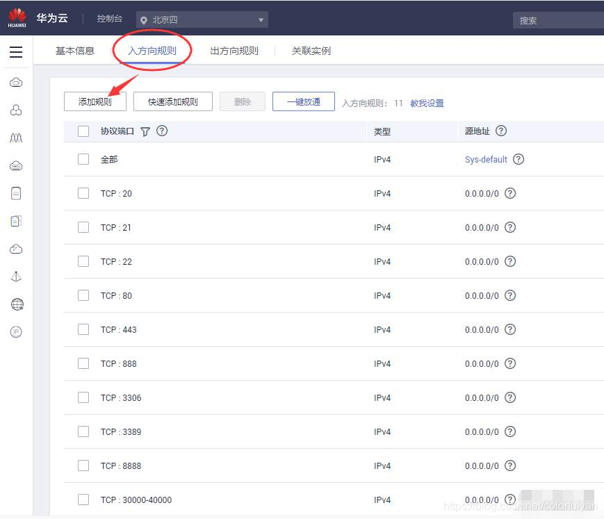Click the 一键放通 button
Image resolution: width=604 pixels, height=519 pixels.
(x=304, y=101)
